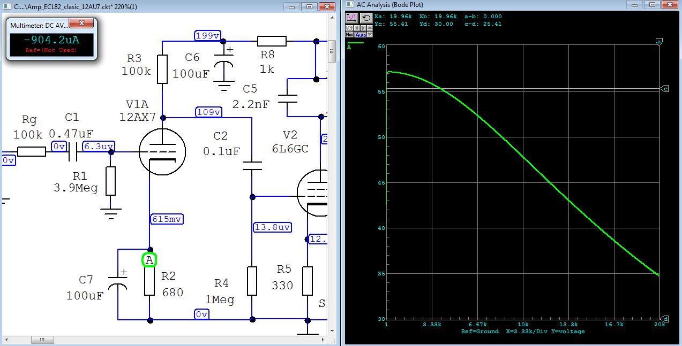Click the 199v node voltage label
This screenshot has height=346, width=682.
[207, 36]
